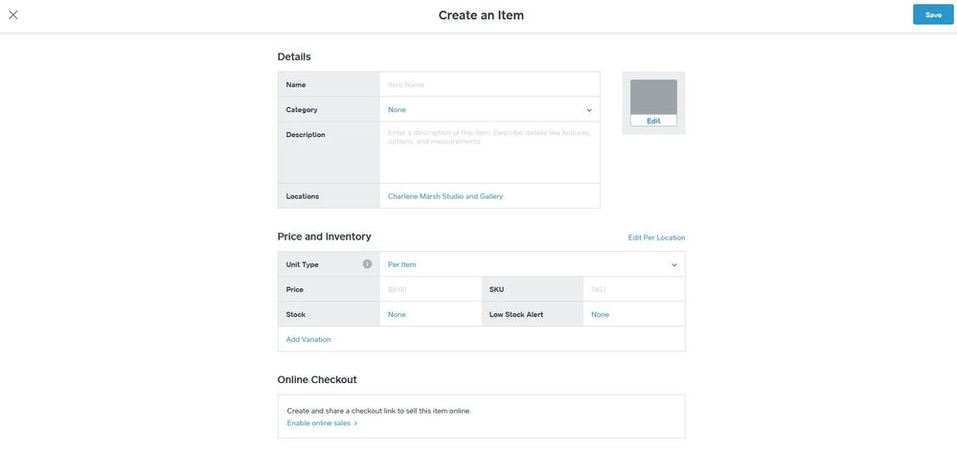The width and height of the screenshot is (957, 452).
Task: Click the gray item image placeholder
Action: click(653, 97)
